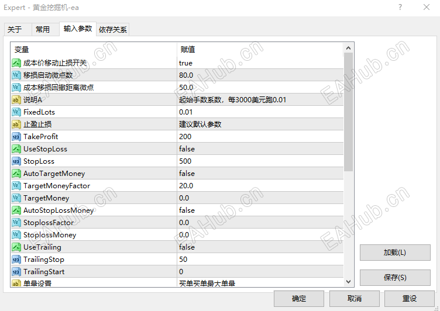Select the 500 value of StopLoss
Image resolution: width=440 pixels, height=311 pixels.
[x=185, y=161]
